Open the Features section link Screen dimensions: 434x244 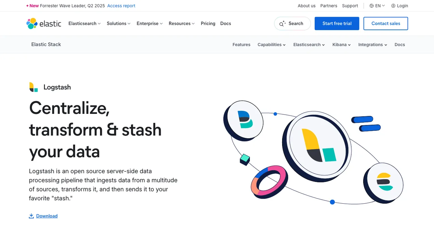tap(241, 44)
